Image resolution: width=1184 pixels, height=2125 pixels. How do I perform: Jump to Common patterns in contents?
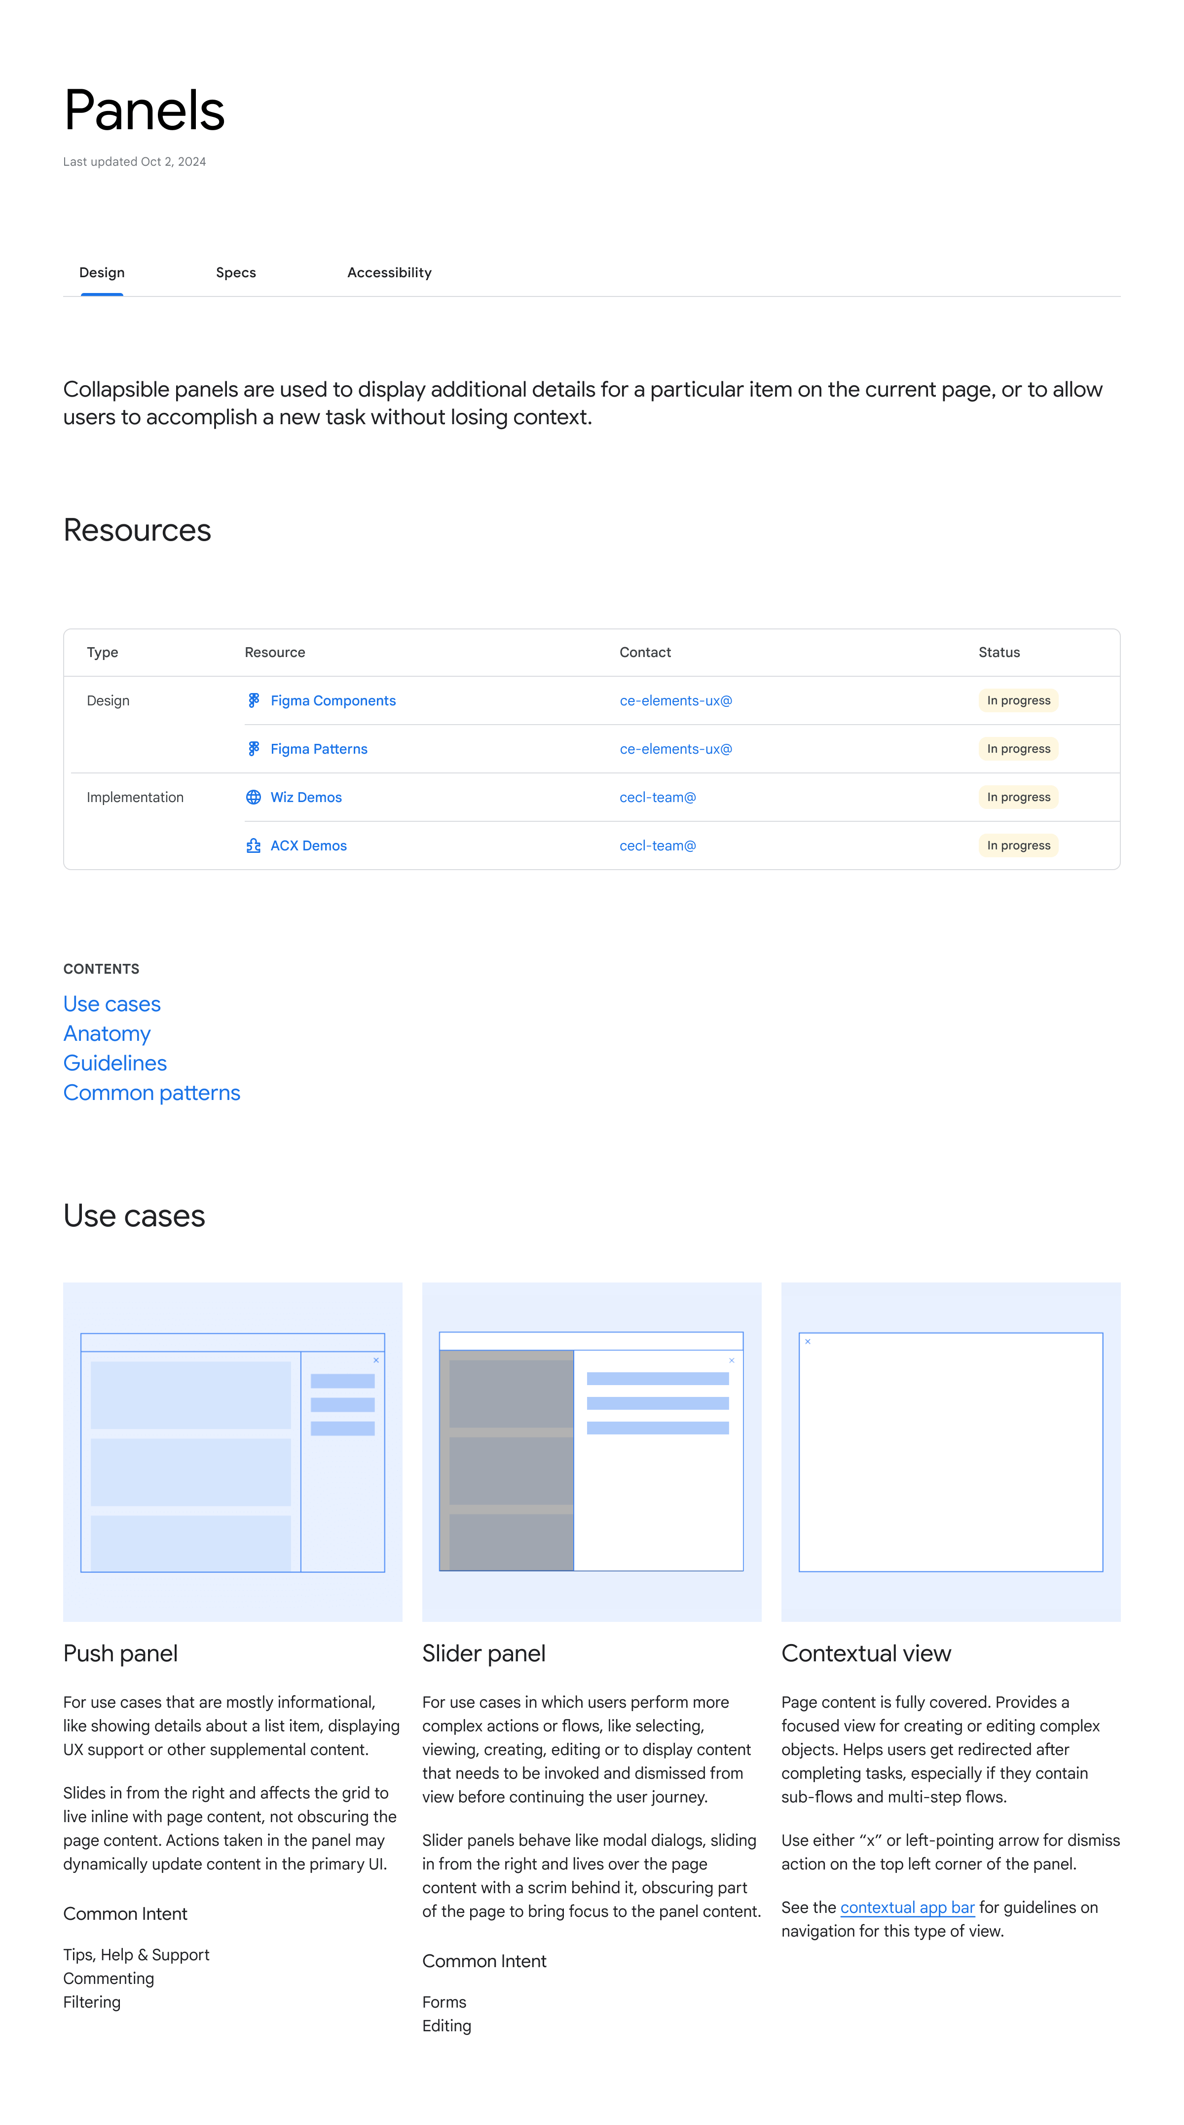pyautogui.click(x=152, y=1093)
